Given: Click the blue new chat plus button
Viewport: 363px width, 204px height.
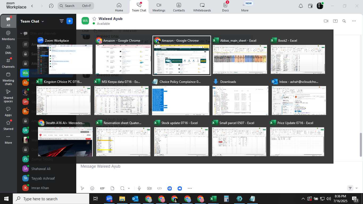Looking at the screenshot, I should pyautogui.click(x=70, y=21).
